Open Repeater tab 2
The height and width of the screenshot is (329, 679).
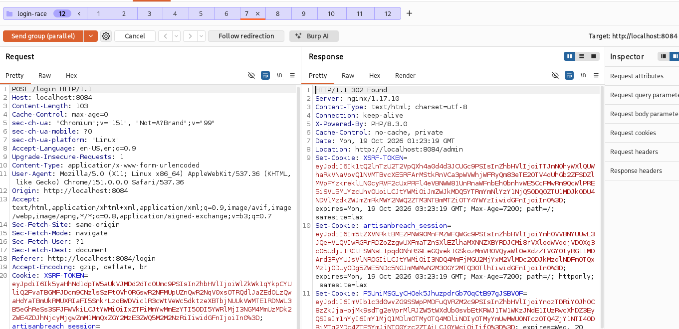click(124, 14)
